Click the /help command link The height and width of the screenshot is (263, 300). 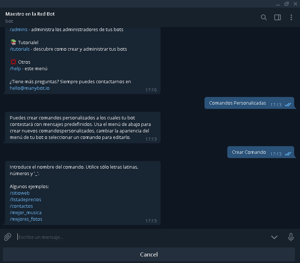pyautogui.click(x=15, y=68)
